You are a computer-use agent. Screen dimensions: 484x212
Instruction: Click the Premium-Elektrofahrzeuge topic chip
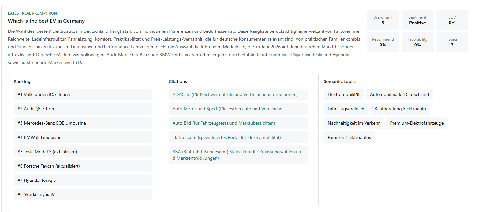click(x=417, y=123)
